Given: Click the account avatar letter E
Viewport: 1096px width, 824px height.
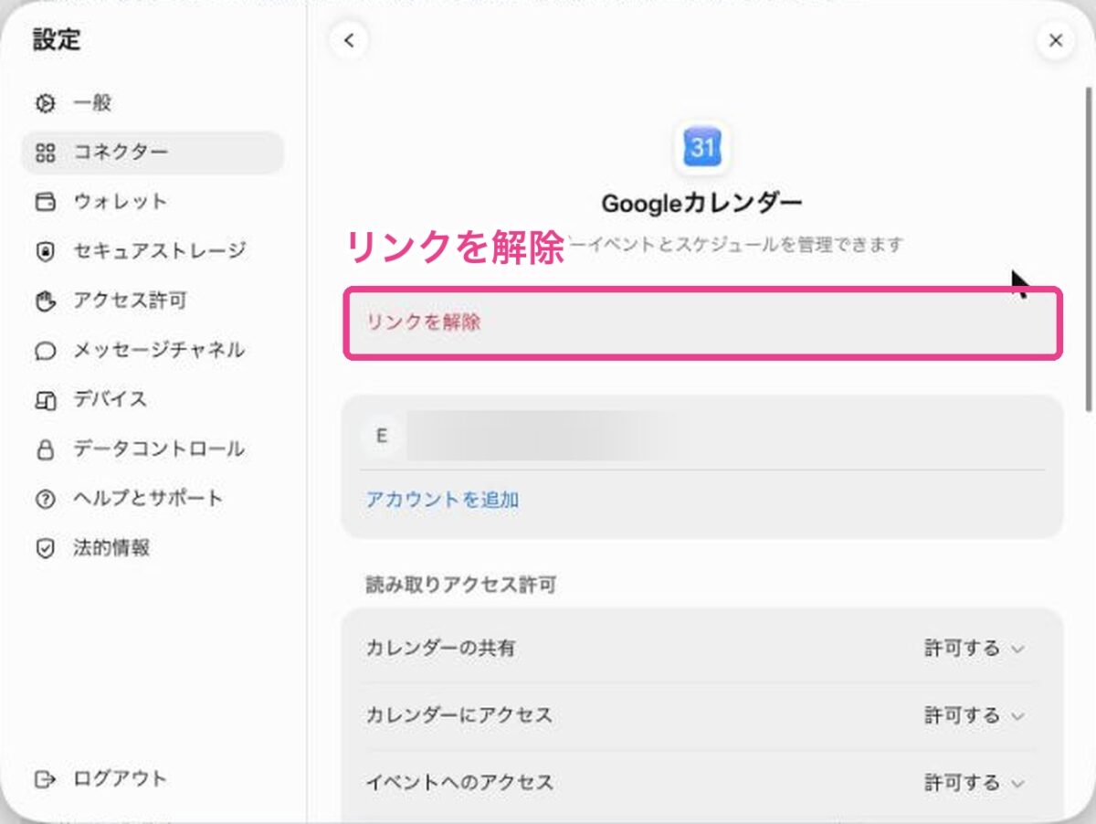Looking at the screenshot, I should pyautogui.click(x=381, y=436).
